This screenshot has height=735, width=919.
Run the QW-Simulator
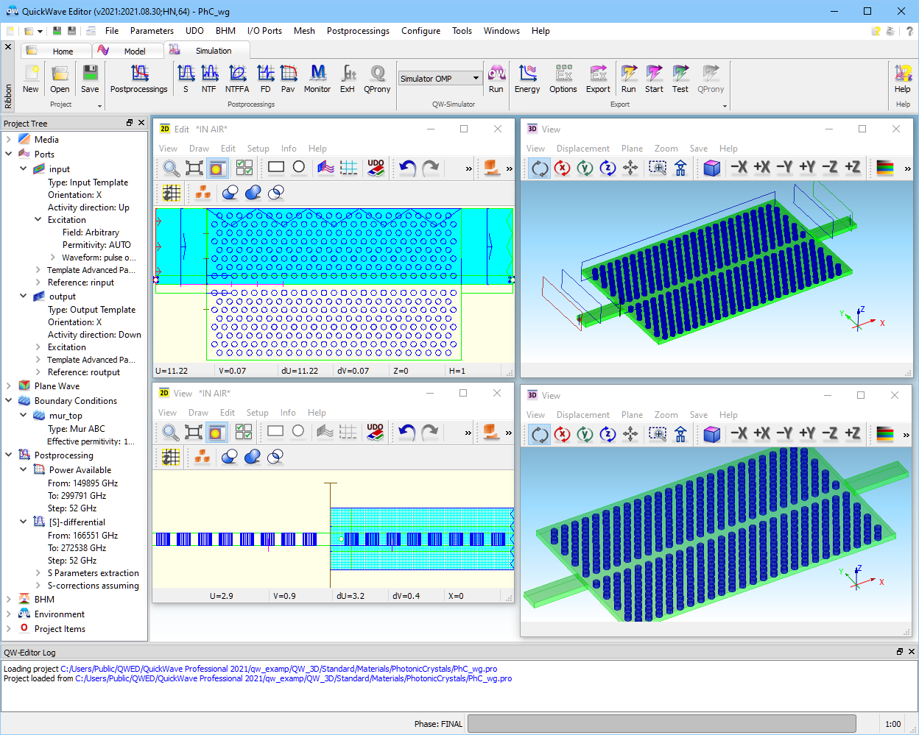point(496,79)
